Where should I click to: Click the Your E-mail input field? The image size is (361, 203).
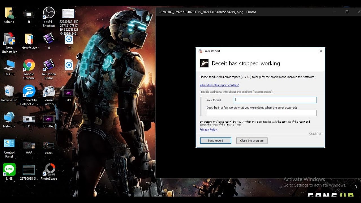pos(275,100)
